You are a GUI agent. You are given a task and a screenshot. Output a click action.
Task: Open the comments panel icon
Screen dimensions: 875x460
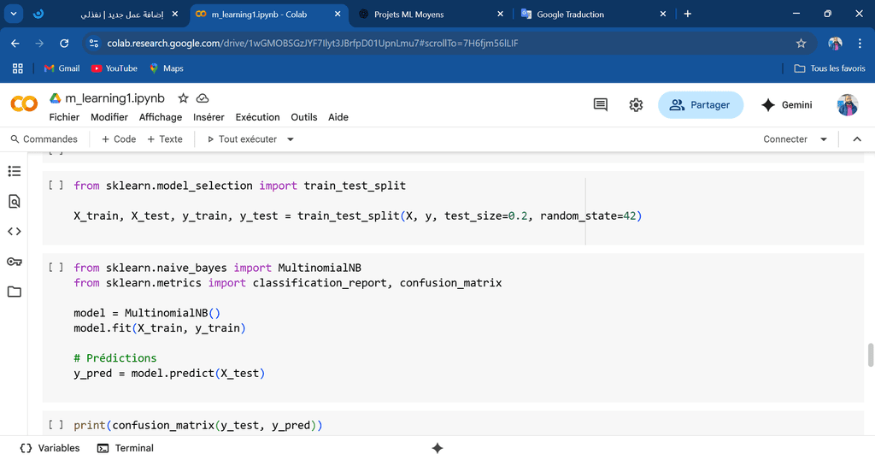(x=601, y=105)
